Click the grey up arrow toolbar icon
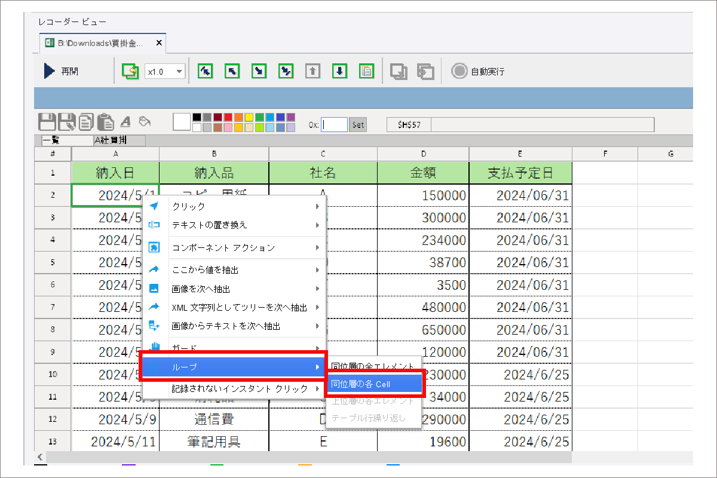717x478 pixels. (312, 71)
